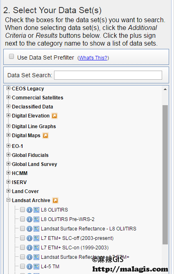Image resolution: width=174 pixels, height=274 pixels.
Task: Open info icon for L7 ETM+ SLC-off
Action: tap(29, 238)
